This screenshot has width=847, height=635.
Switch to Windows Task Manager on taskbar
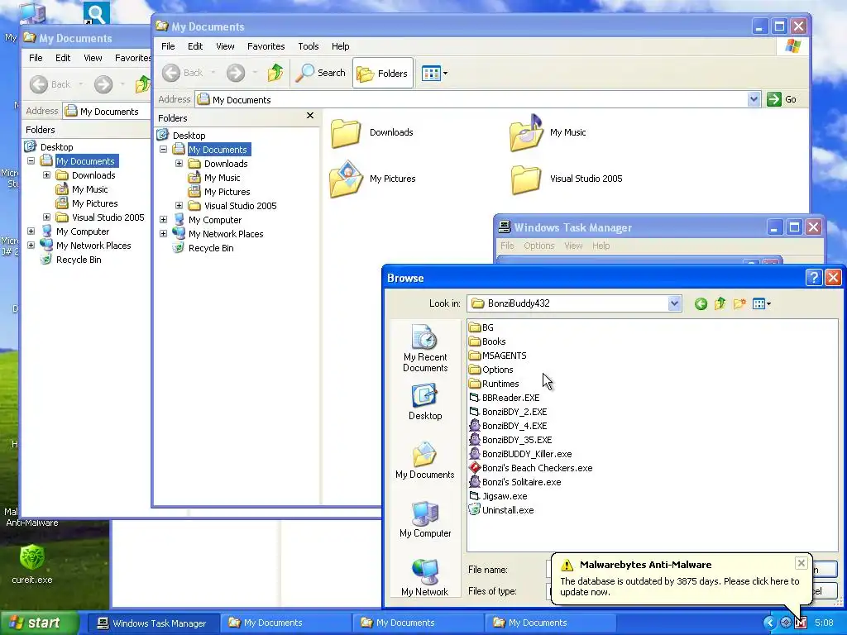(152, 623)
